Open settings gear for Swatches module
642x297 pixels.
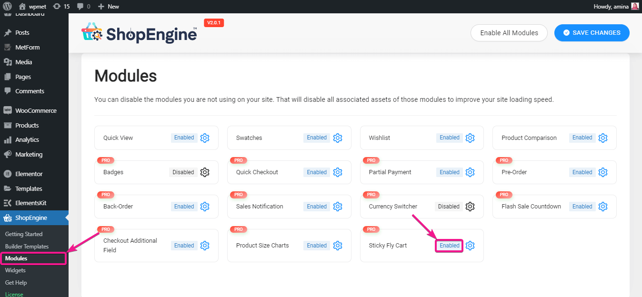[338, 138]
